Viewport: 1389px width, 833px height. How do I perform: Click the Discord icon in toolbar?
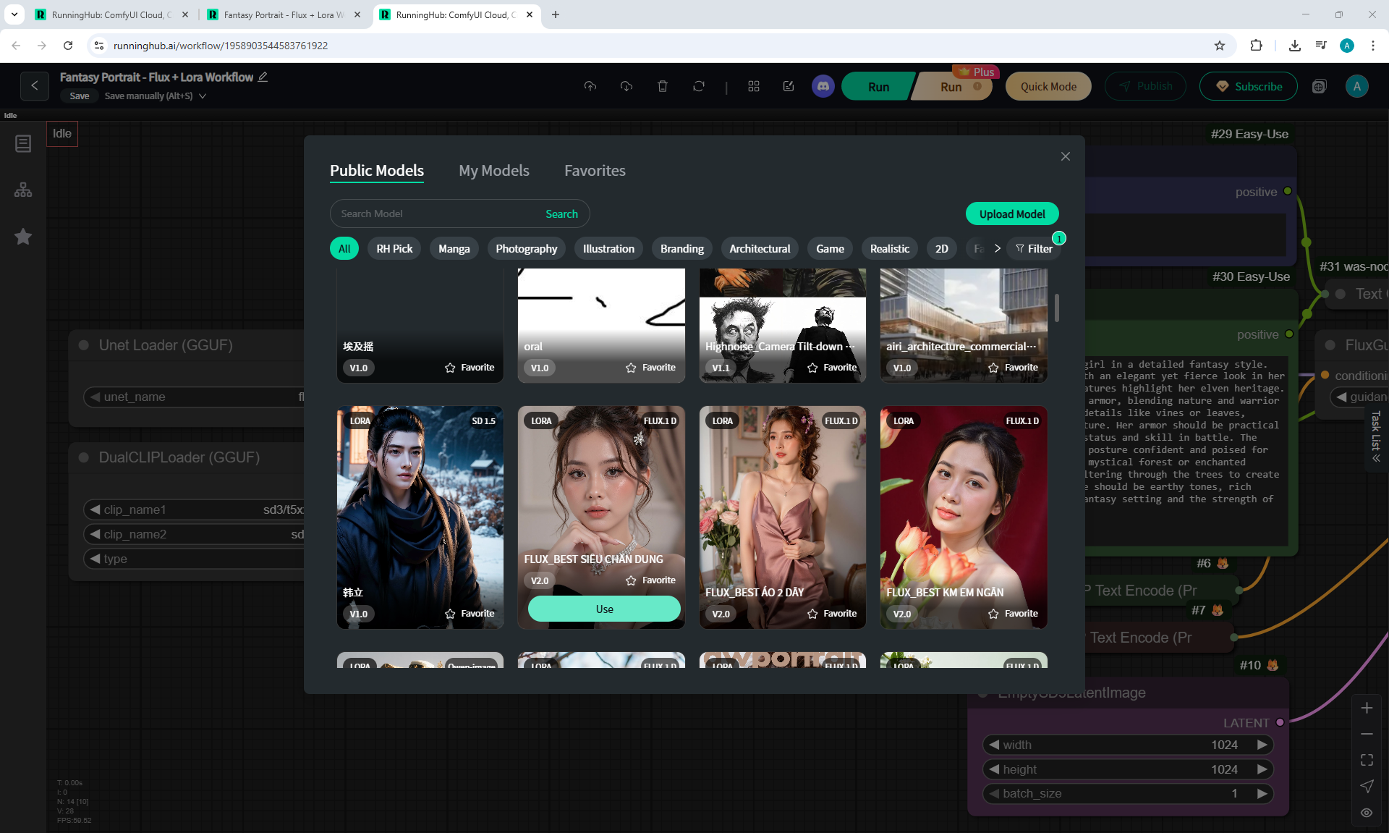(x=823, y=86)
